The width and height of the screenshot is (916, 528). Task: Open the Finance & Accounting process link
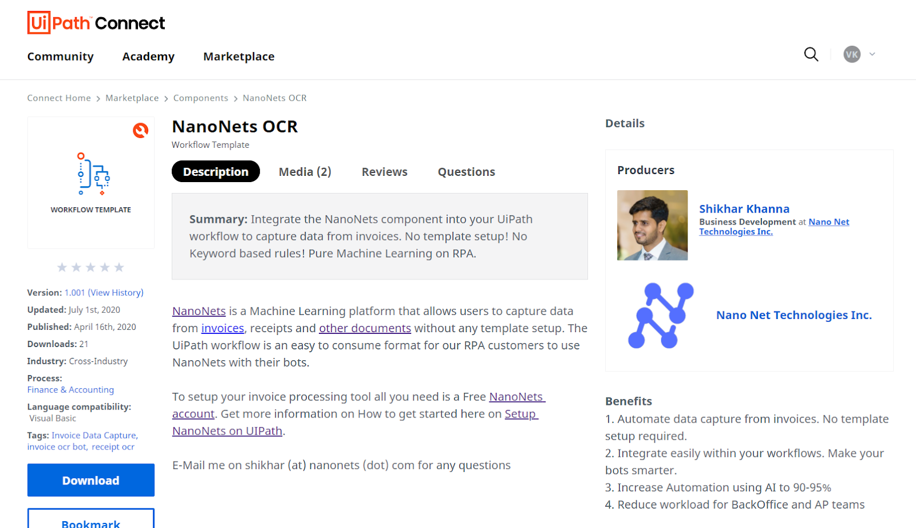[x=70, y=390]
